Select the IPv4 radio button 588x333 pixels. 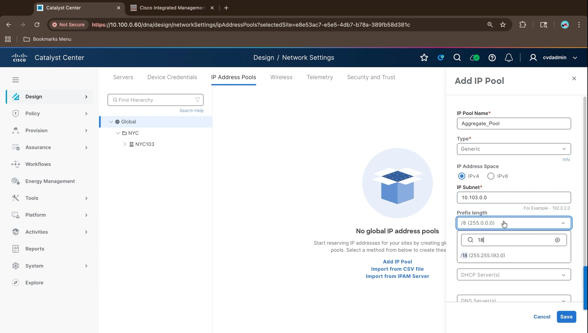(462, 176)
